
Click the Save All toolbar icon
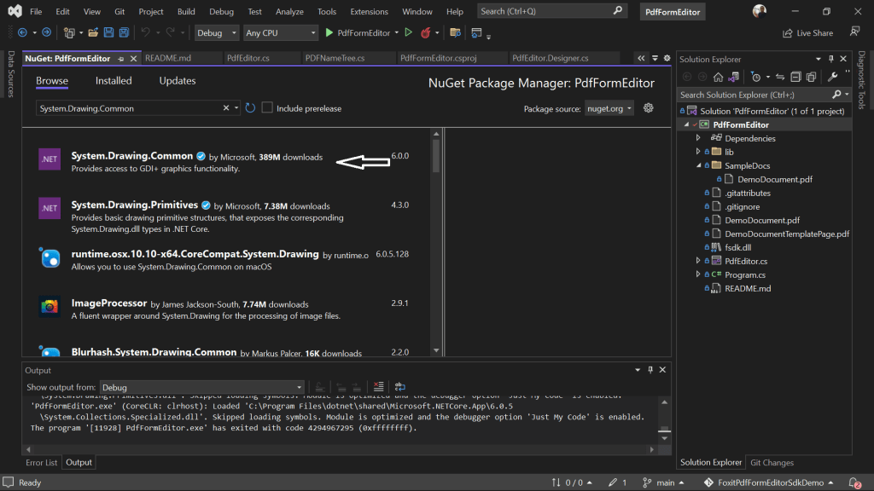tap(124, 33)
